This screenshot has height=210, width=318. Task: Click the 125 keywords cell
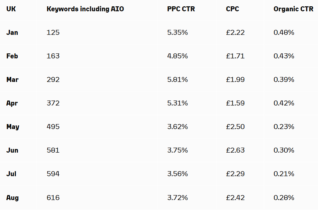pos(53,33)
